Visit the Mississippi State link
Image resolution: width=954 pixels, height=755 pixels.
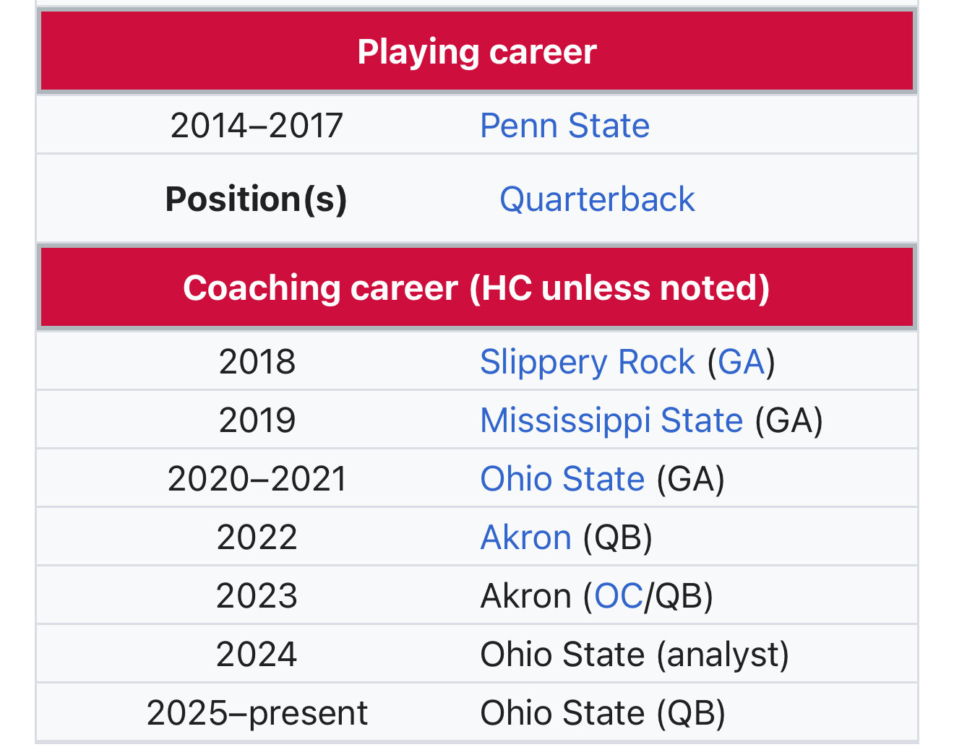[611, 420]
